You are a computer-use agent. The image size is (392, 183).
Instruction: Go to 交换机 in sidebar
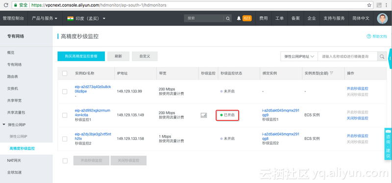13,89
